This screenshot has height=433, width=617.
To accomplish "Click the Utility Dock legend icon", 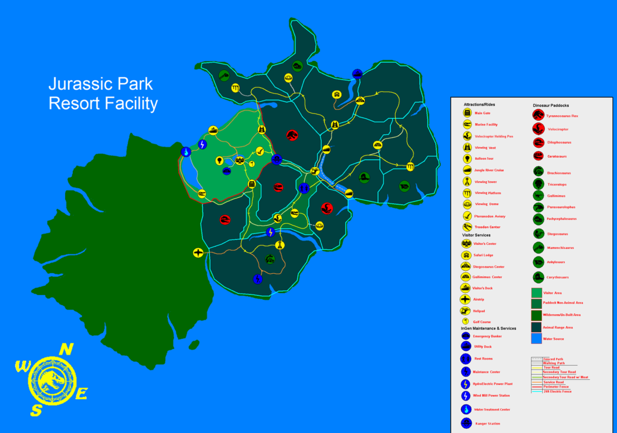I will click(466, 346).
